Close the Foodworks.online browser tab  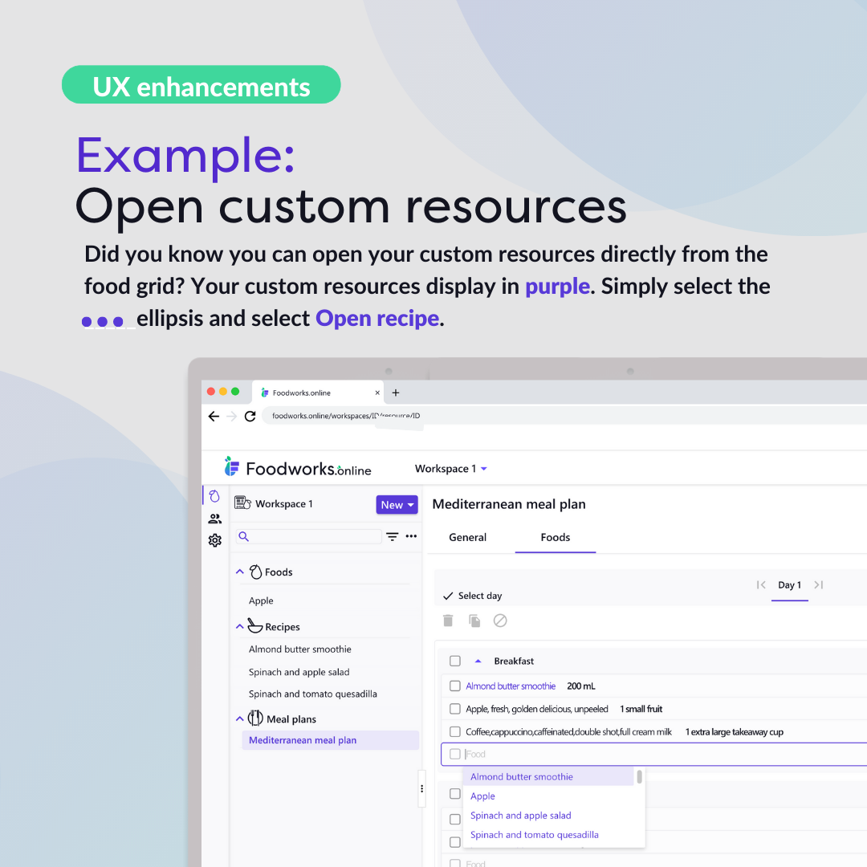[377, 393]
